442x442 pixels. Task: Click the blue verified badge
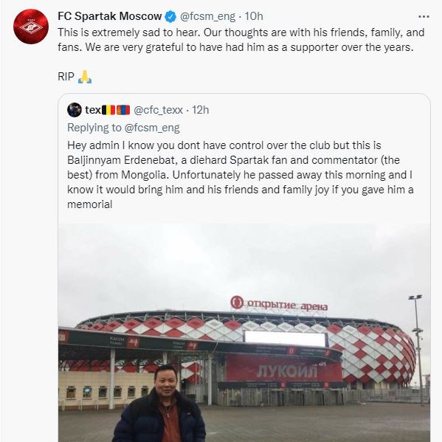click(x=170, y=17)
